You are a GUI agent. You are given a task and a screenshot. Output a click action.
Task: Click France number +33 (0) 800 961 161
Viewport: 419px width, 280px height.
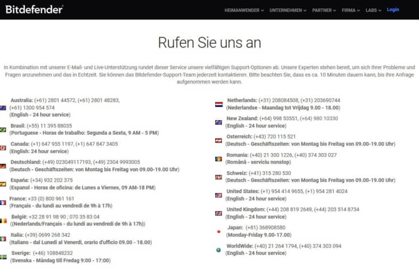51,199
